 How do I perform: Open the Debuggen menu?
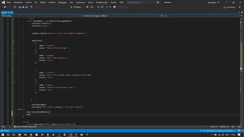pos(63,3)
